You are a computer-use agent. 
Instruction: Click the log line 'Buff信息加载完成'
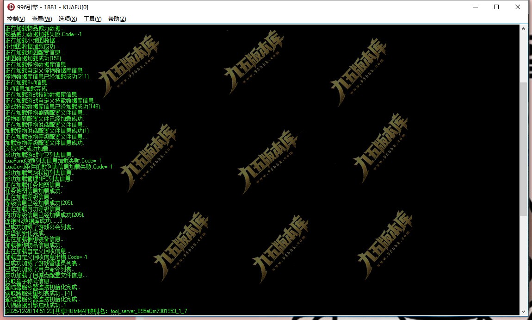(x=26, y=88)
